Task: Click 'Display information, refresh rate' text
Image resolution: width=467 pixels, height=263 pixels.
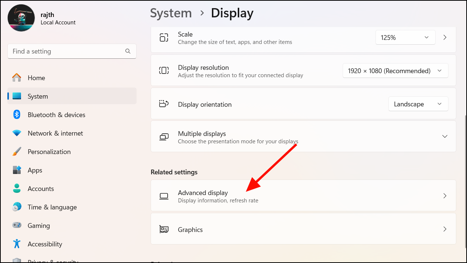Action: click(218, 201)
